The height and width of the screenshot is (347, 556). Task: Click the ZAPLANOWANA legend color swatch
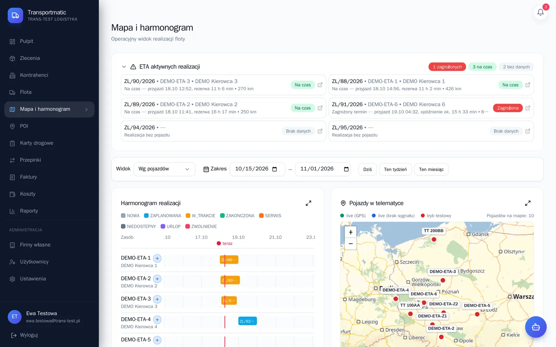coord(146,216)
